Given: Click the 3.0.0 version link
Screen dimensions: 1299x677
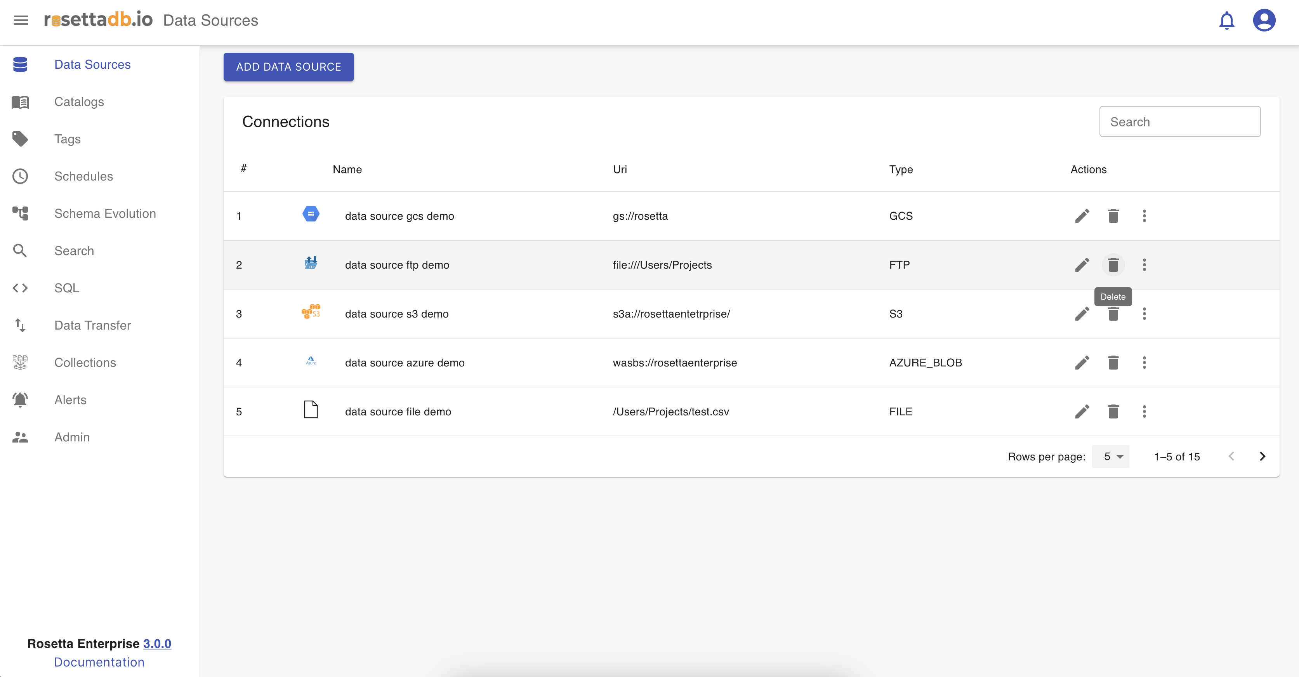Looking at the screenshot, I should point(157,644).
